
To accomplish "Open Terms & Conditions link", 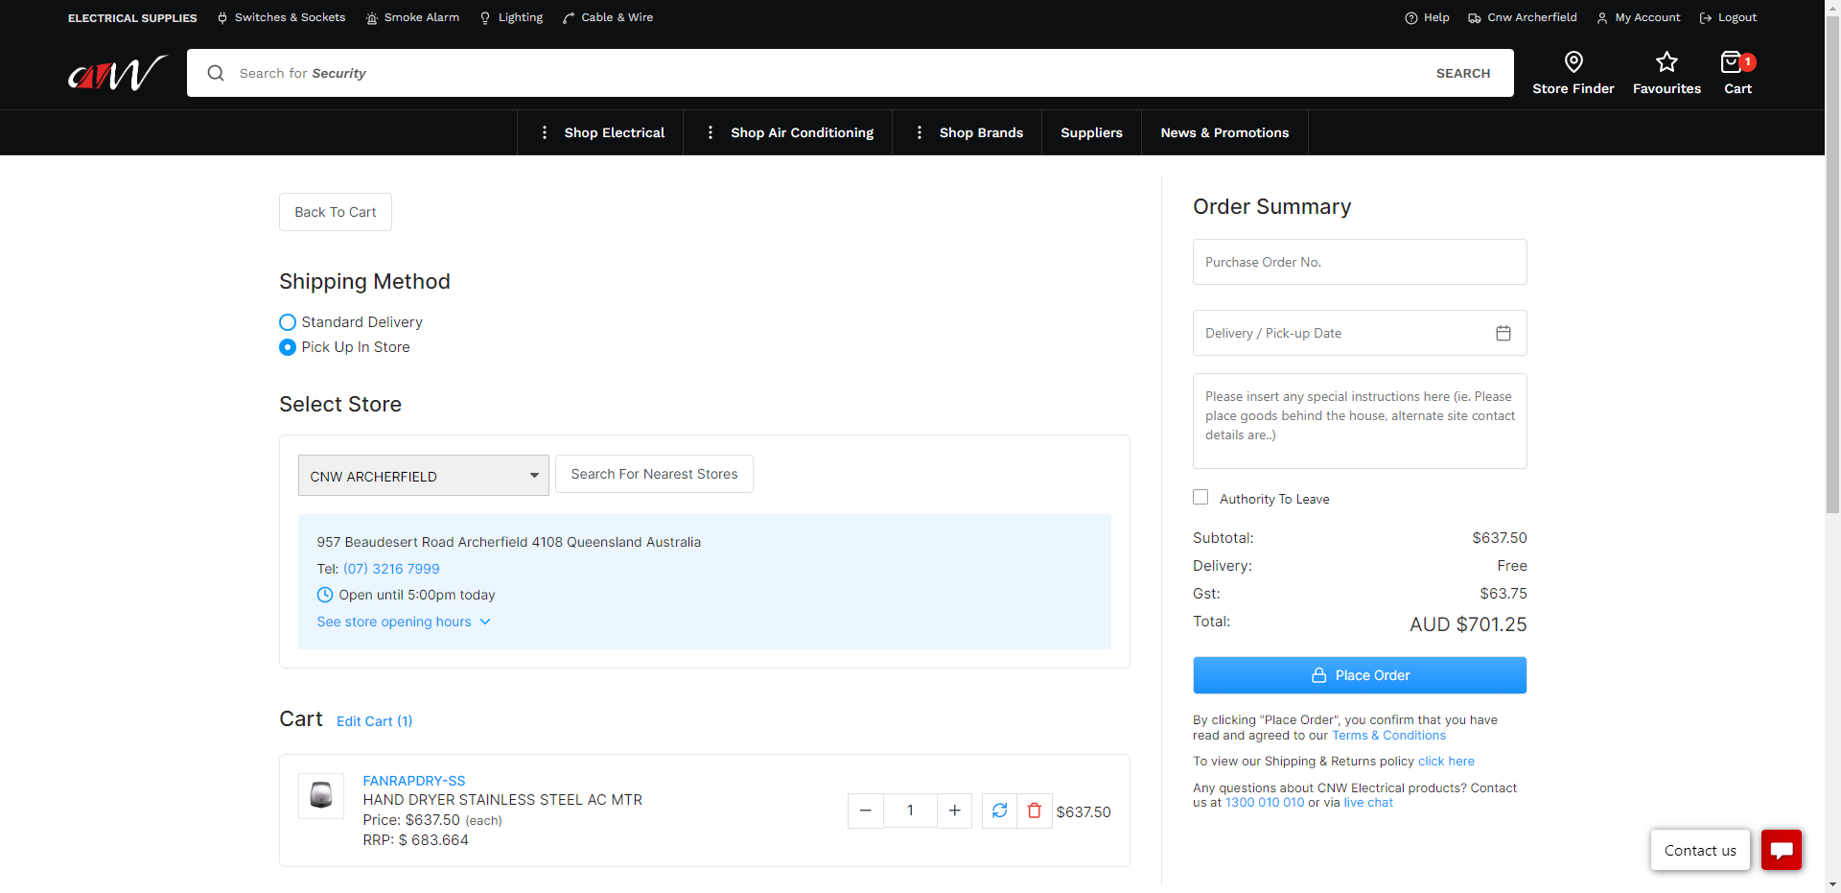I will click(x=1388, y=736).
